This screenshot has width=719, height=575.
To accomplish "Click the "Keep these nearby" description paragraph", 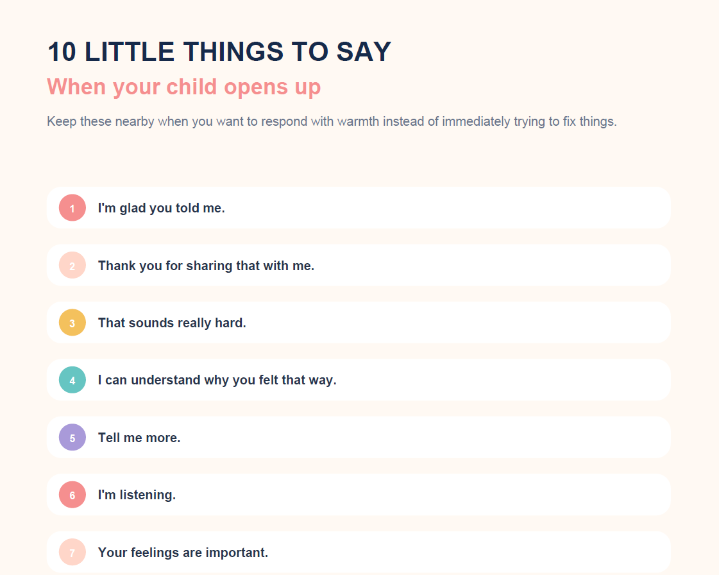I will click(332, 121).
